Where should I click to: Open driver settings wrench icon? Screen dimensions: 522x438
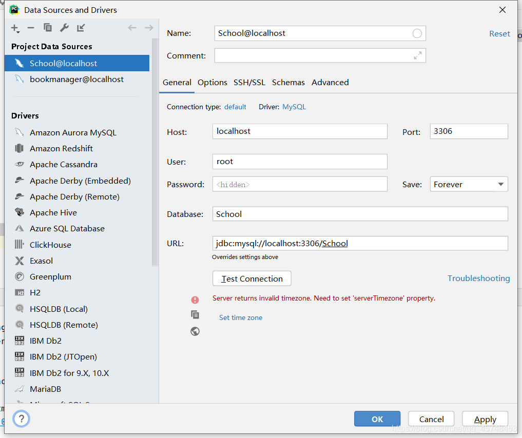coord(64,28)
